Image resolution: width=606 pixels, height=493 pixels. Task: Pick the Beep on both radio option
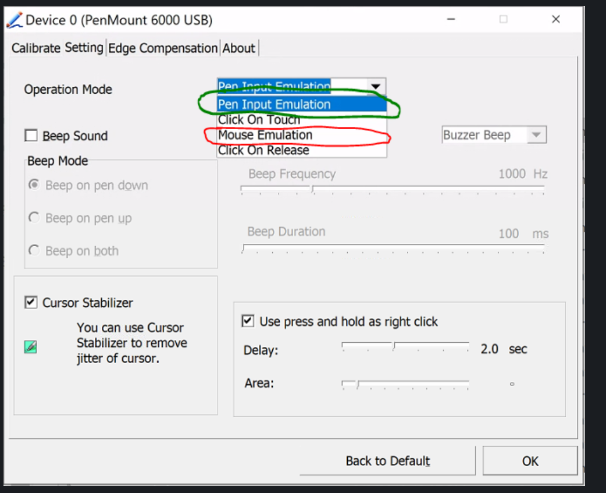pyautogui.click(x=34, y=251)
